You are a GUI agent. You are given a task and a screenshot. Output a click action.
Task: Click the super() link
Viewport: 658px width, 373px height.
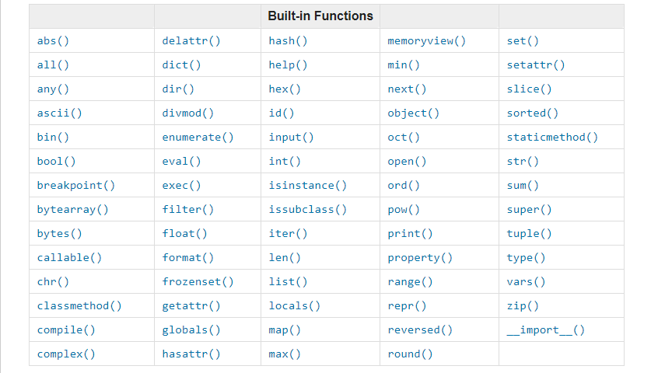coord(529,210)
